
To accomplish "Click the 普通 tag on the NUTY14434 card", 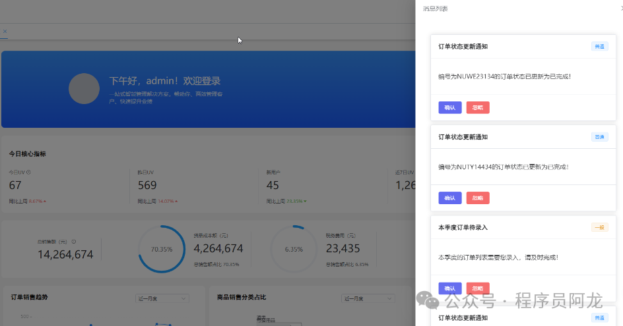I will coord(599,137).
